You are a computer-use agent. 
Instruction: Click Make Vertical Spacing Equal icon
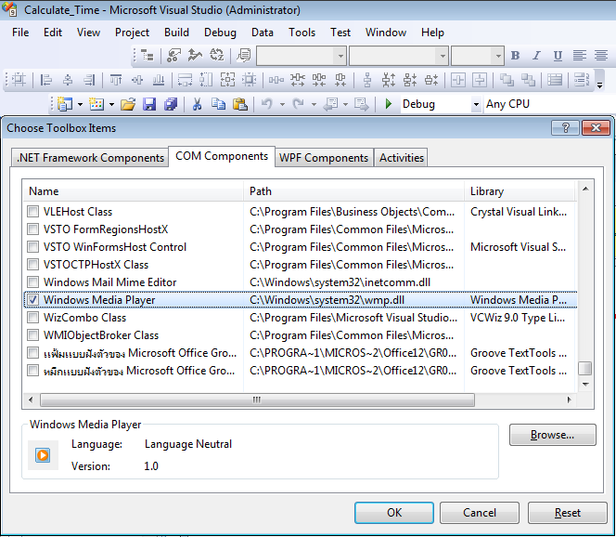[x=367, y=80]
